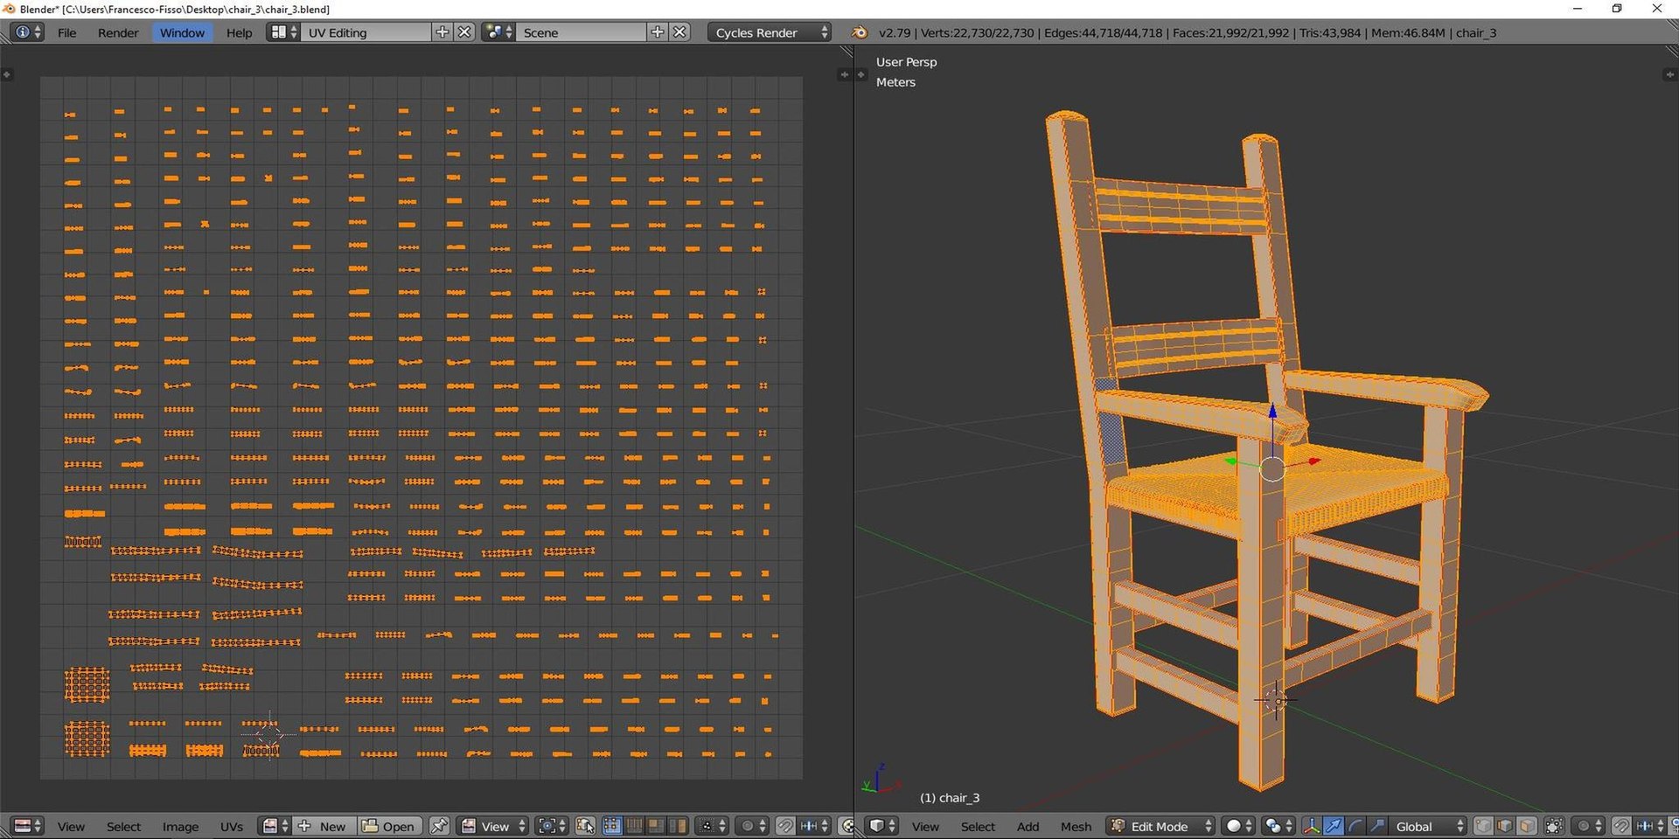Create a New image
Image resolution: width=1679 pixels, height=839 pixels.
(x=324, y=826)
